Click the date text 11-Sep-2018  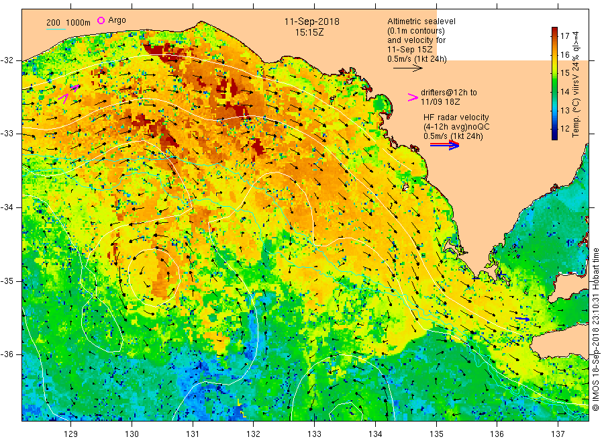tap(312, 21)
